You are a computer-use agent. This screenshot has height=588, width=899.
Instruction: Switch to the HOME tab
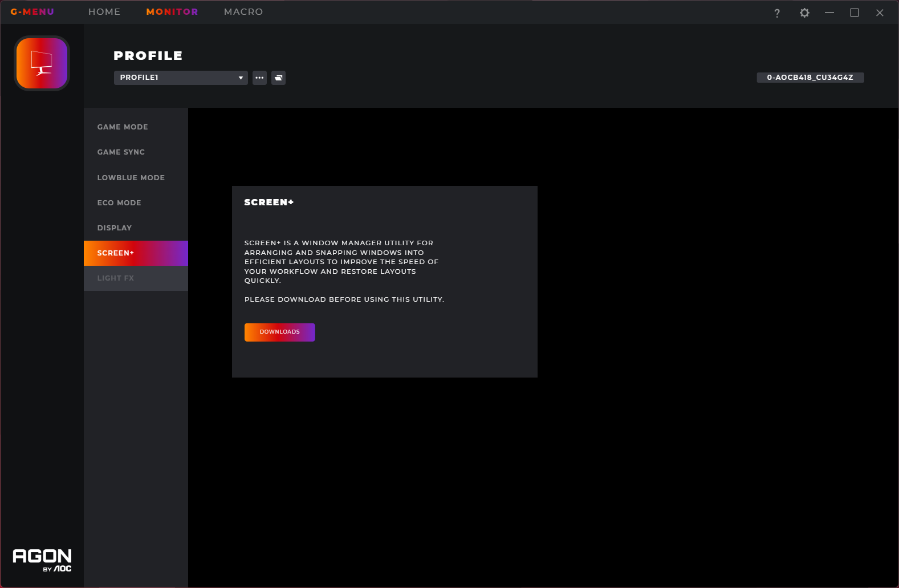104,12
